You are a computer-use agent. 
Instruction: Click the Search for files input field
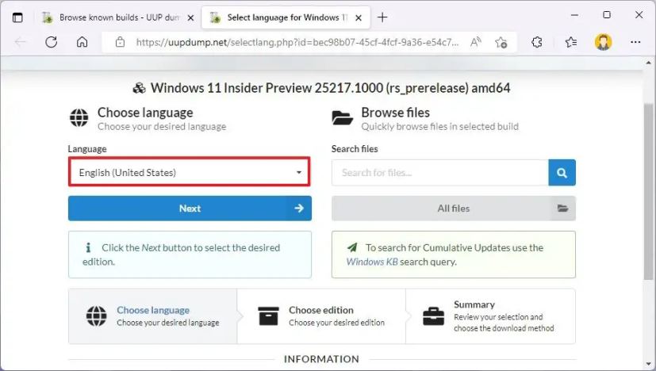pos(440,172)
